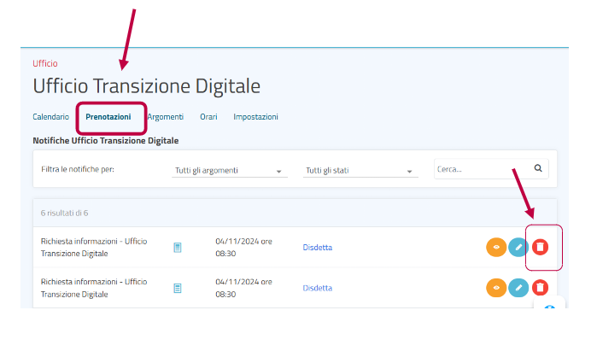Click the magnifying glass search icon
The width and height of the screenshot is (597, 357).
538,168
